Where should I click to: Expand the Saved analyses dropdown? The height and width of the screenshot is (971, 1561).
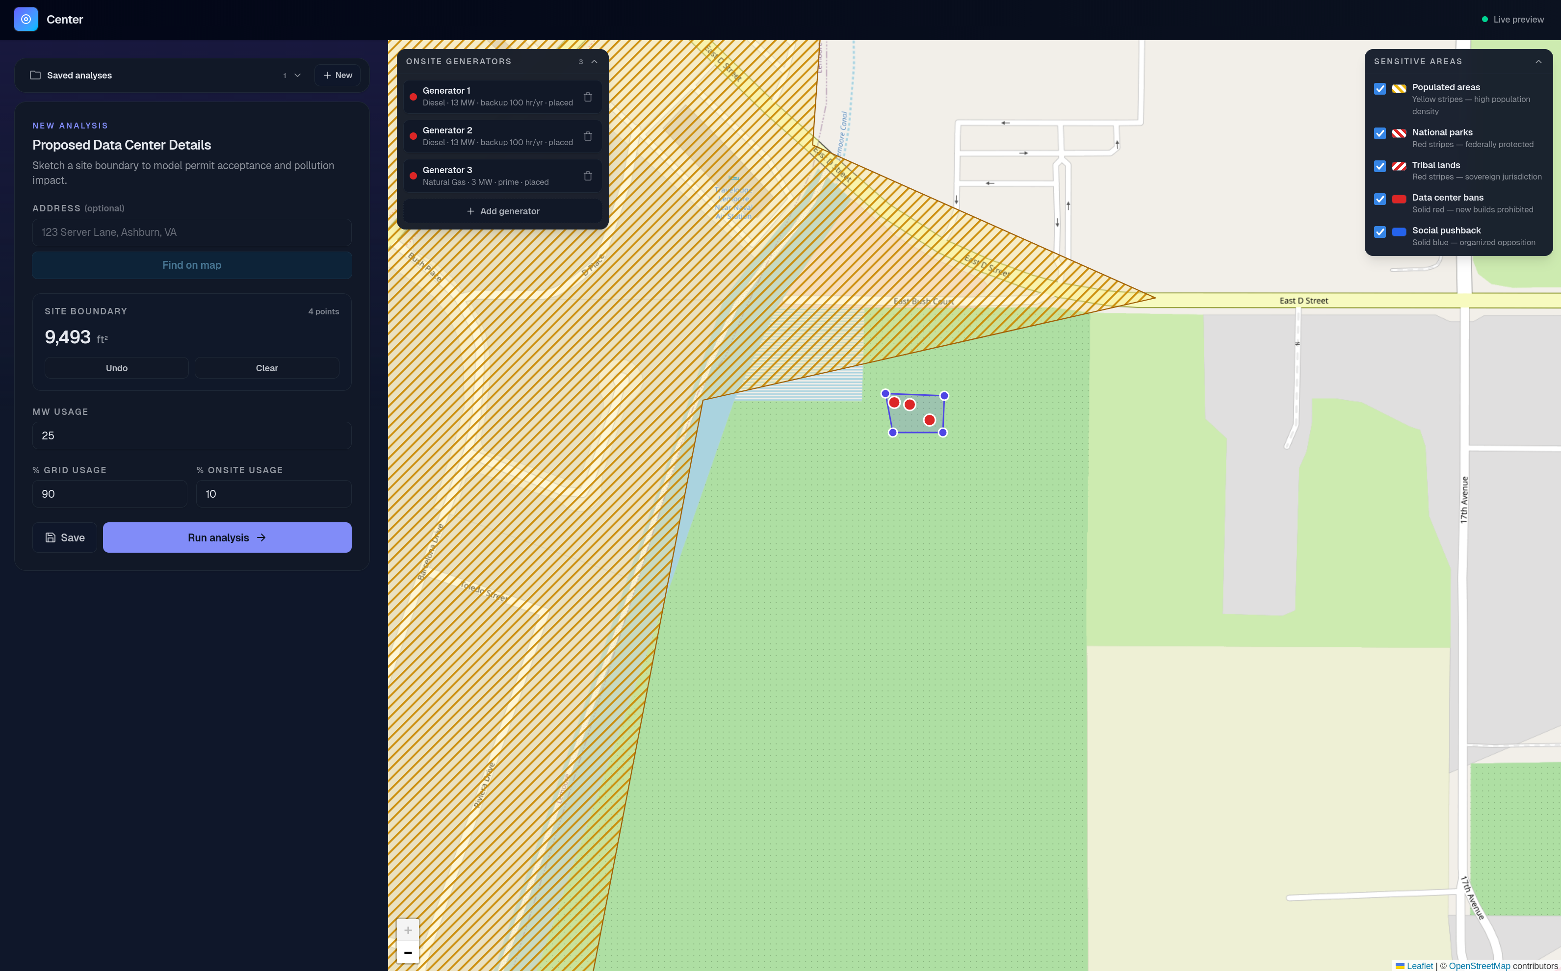(x=297, y=75)
